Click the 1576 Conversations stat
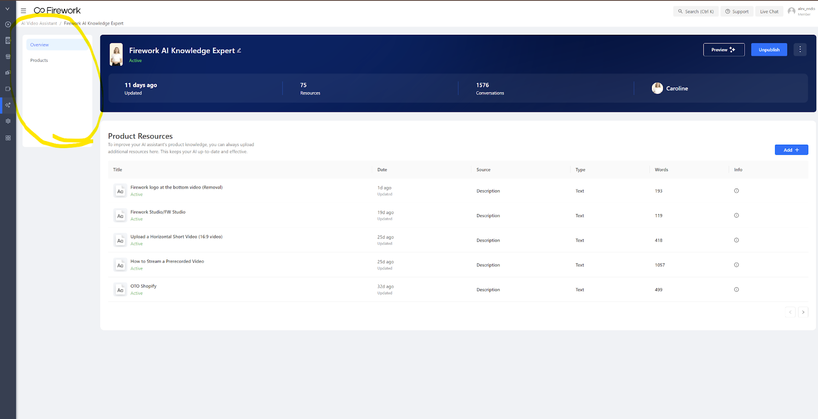Viewport: 818px width, 419px height. tap(490, 88)
